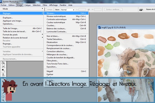The width and height of the screenshot is (155, 103).
Task: Select the Pen tool icon
Action: [x=3, y=74]
